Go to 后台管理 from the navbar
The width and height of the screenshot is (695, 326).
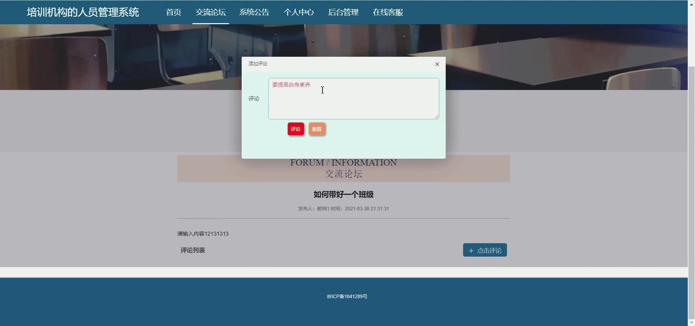point(343,12)
